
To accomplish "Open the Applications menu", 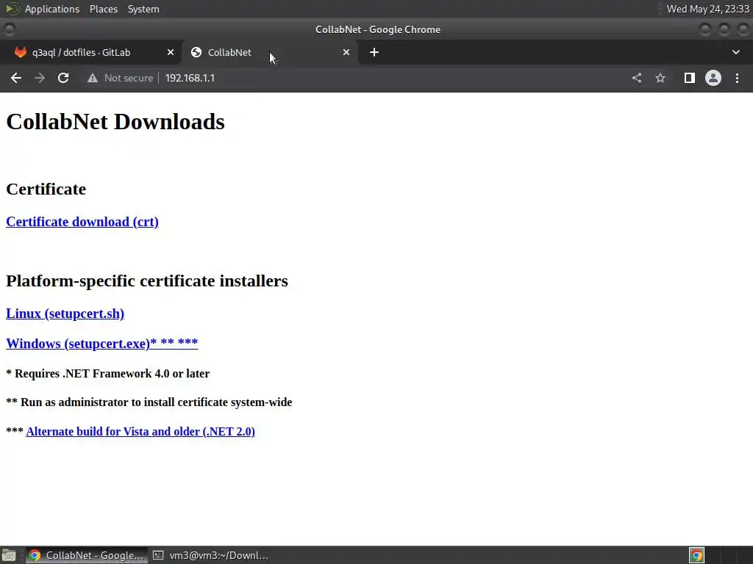I will 52,9.
